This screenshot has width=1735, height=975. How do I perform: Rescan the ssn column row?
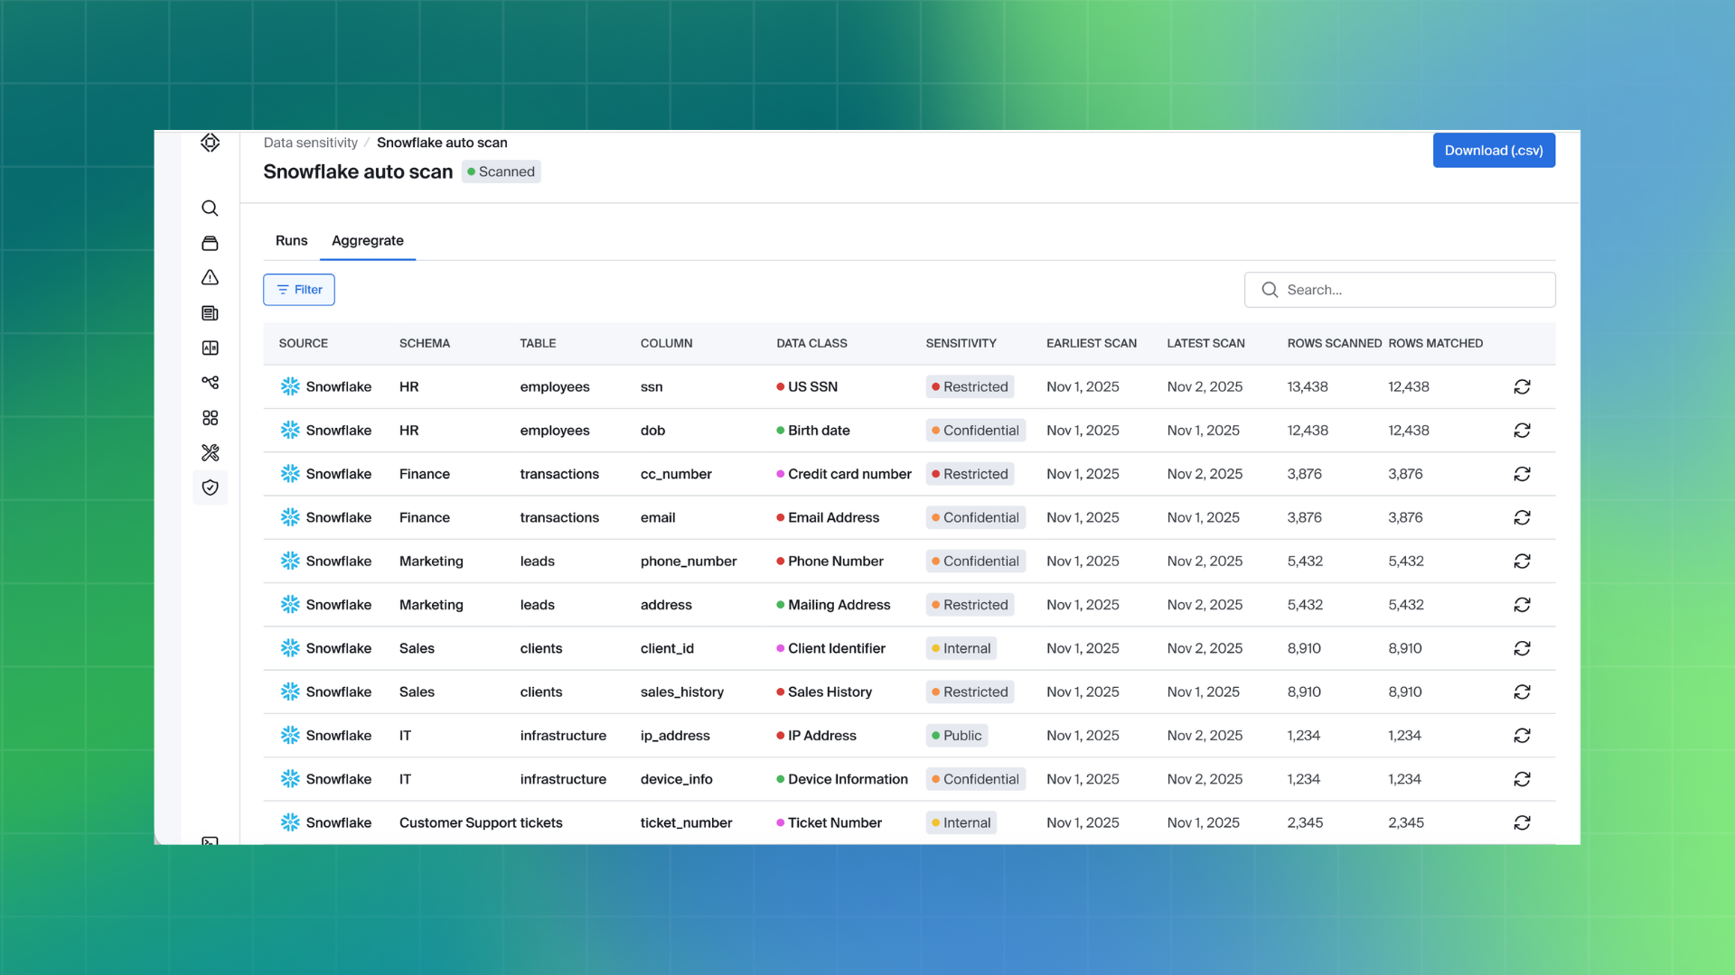pos(1522,387)
